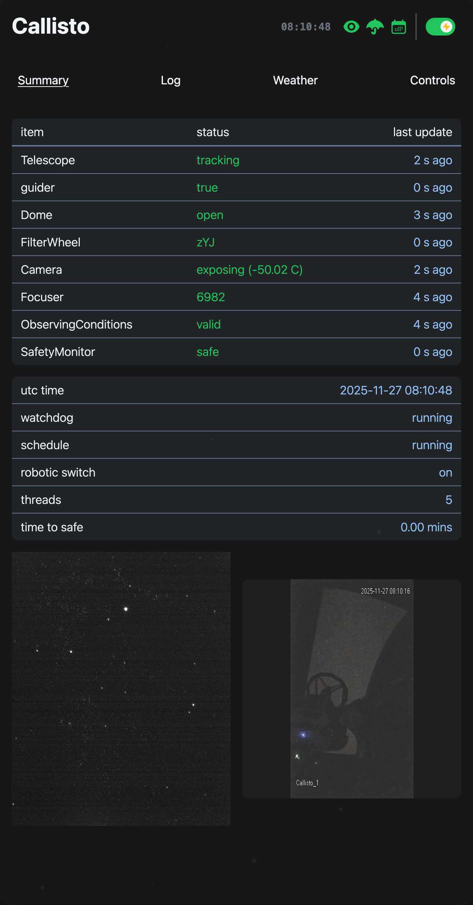Click the Camera exposing status text

pos(249,270)
